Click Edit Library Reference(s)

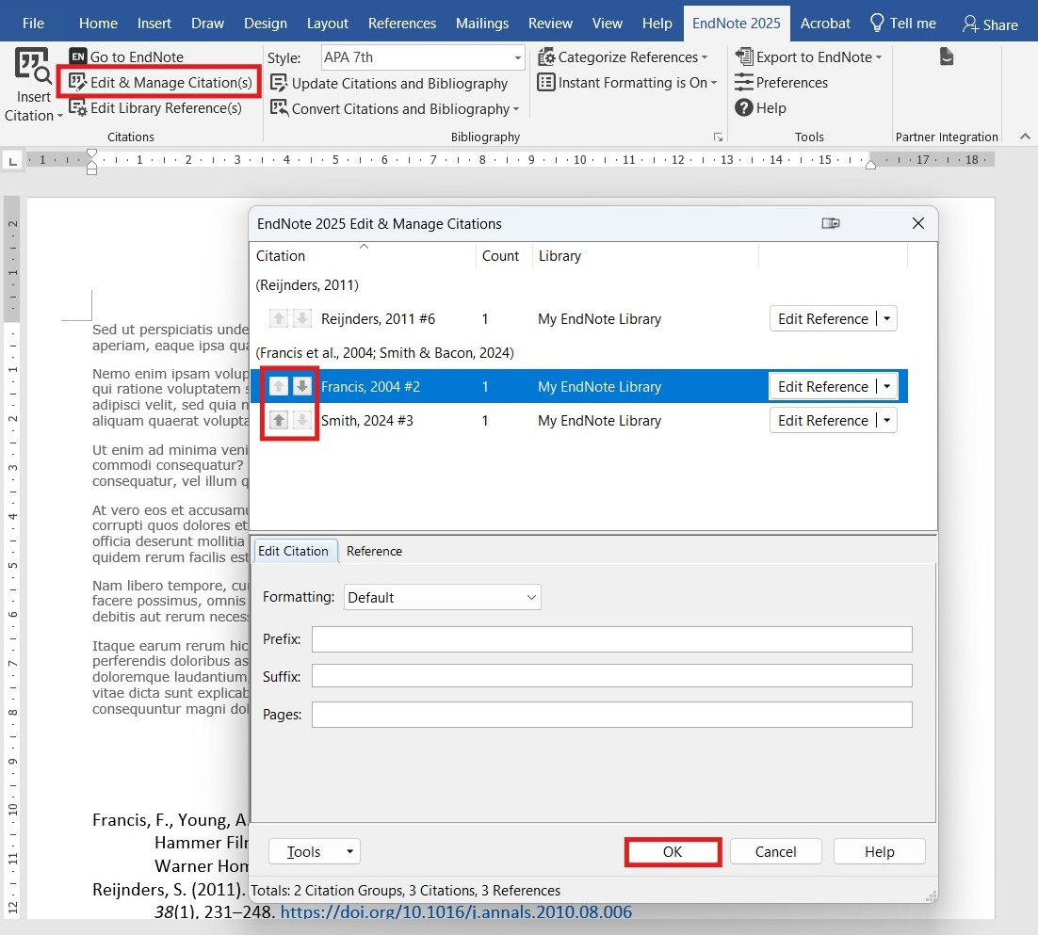[155, 108]
